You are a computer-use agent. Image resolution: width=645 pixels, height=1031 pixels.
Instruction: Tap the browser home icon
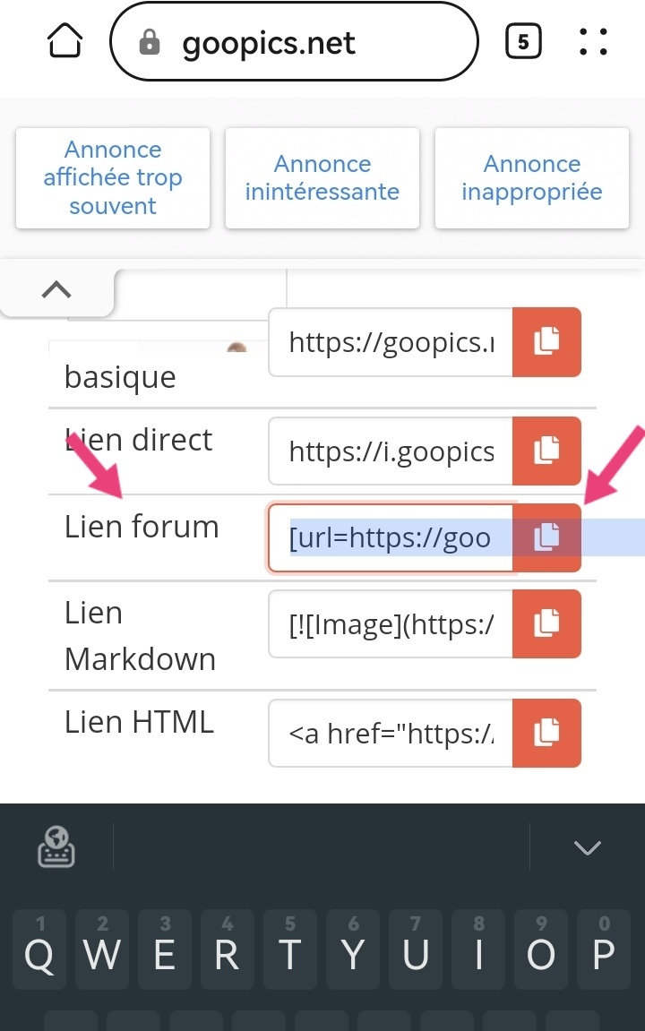tap(65, 41)
